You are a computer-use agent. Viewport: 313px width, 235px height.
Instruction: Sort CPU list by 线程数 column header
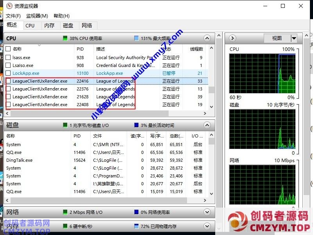[196, 49]
